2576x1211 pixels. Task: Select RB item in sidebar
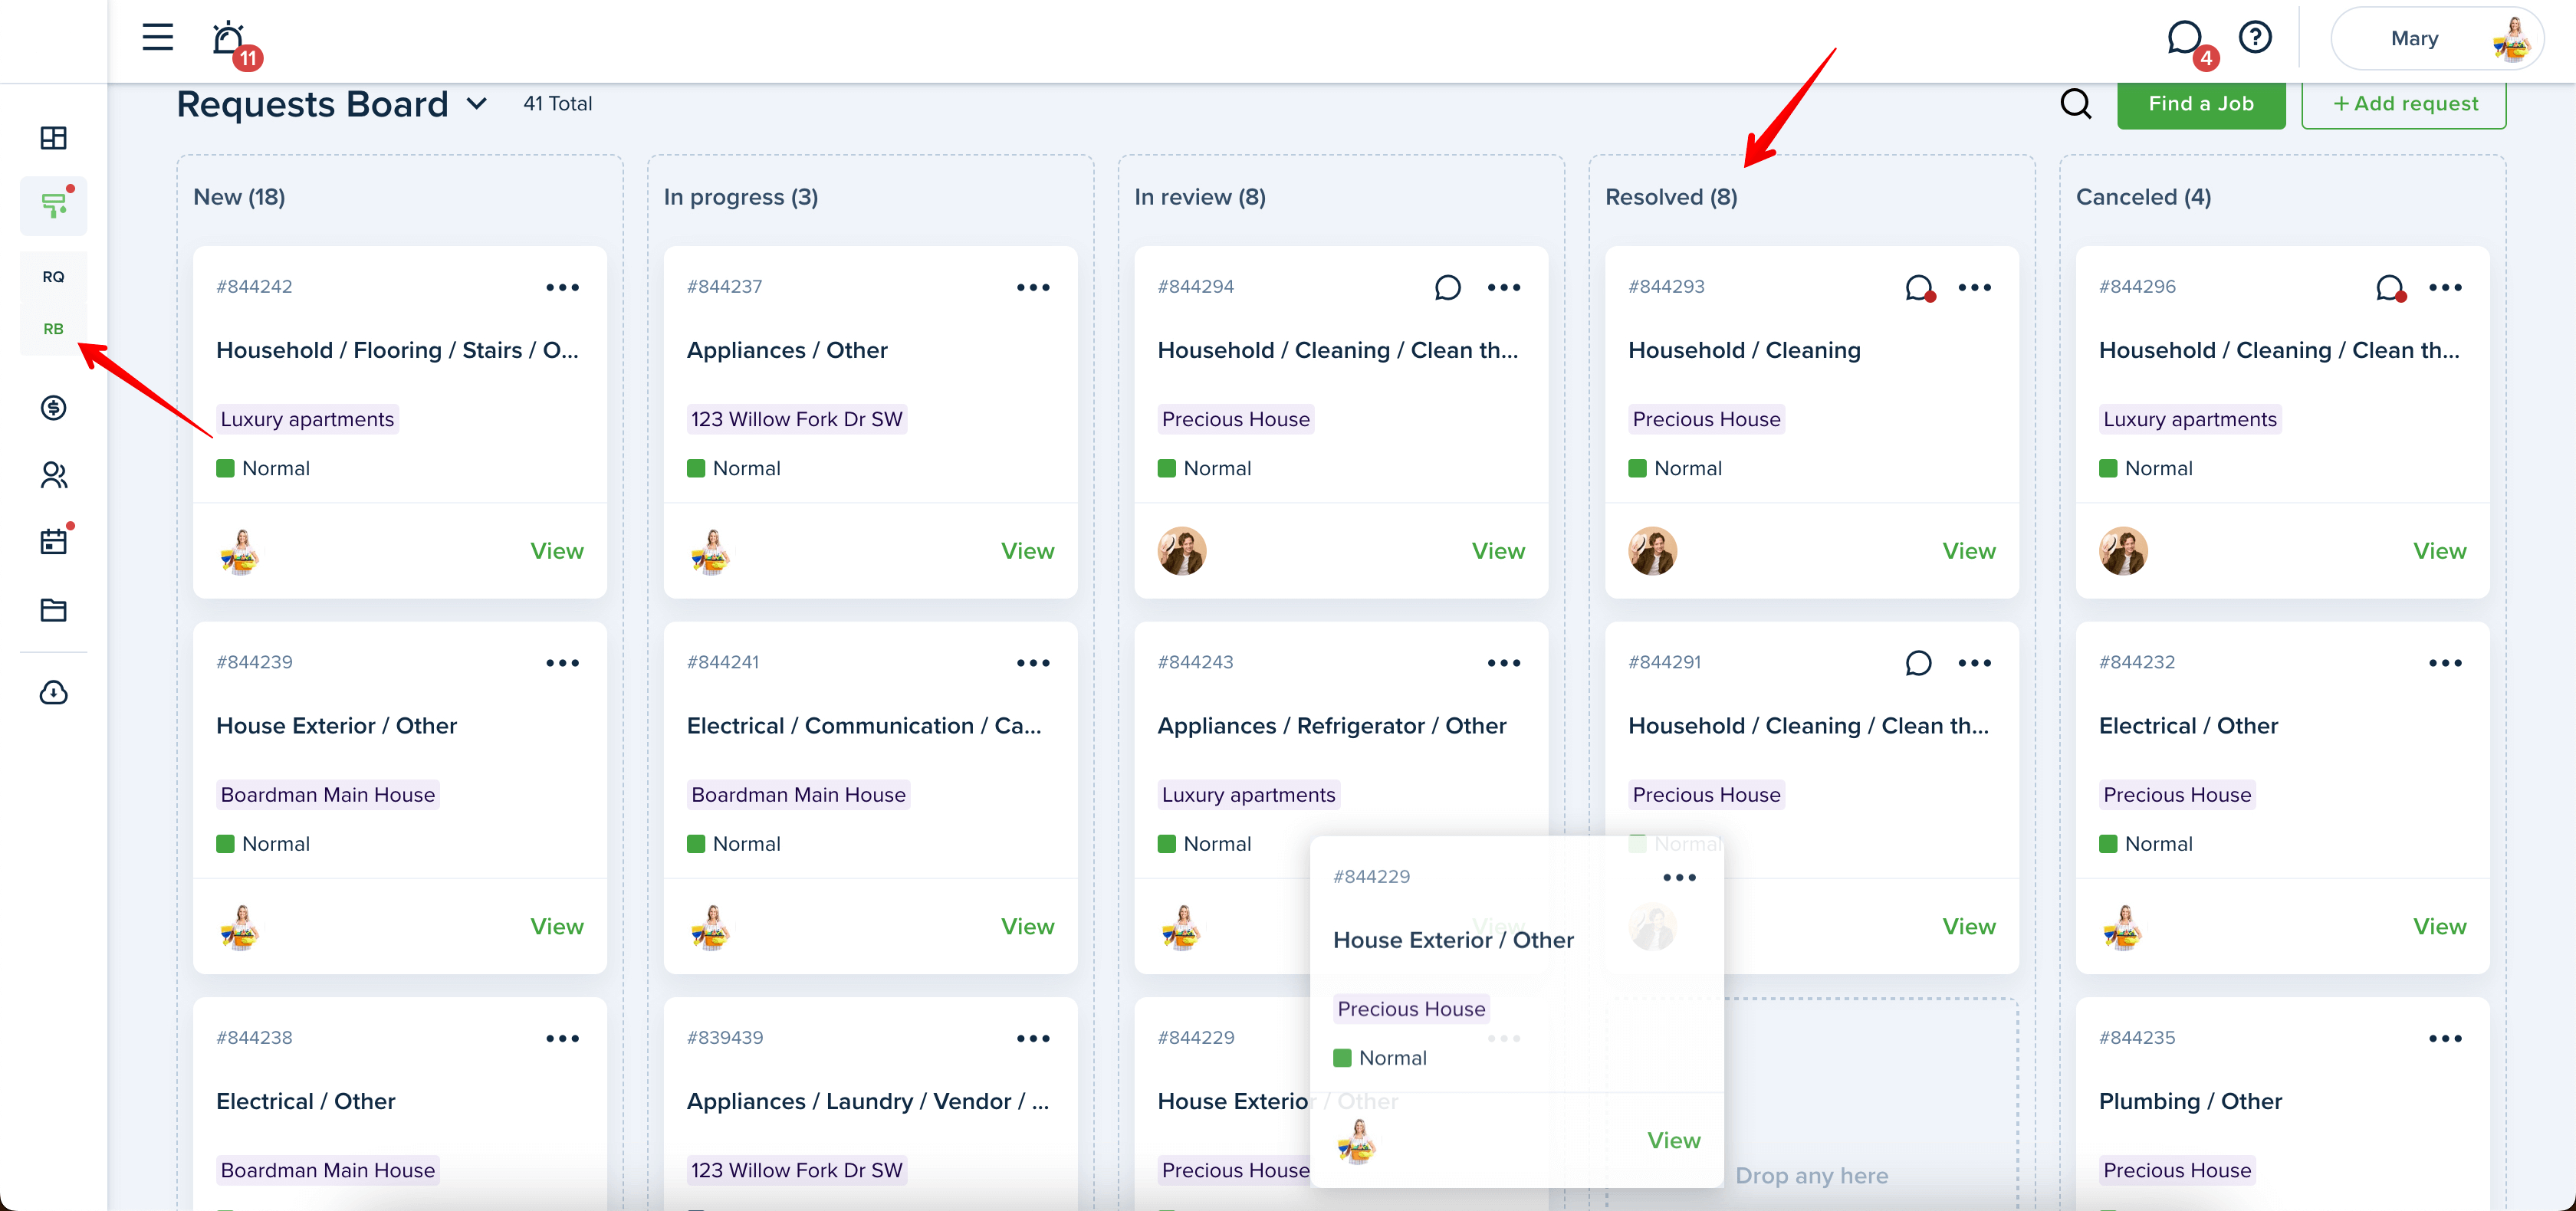tap(53, 329)
